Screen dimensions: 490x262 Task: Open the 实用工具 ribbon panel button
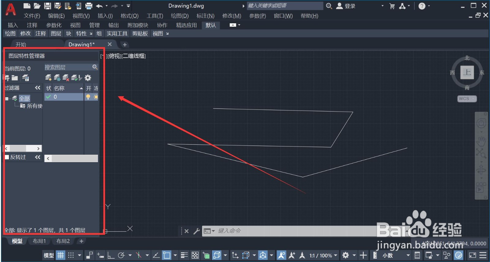click(x=117, y=33)
